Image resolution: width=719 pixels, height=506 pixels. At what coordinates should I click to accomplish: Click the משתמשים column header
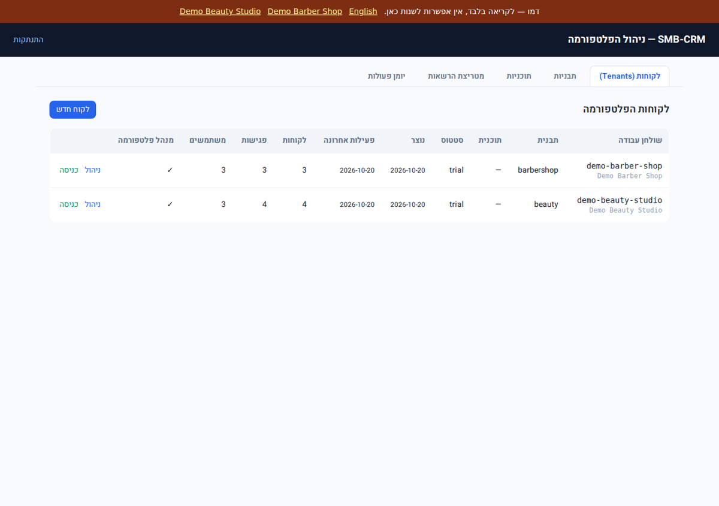coord(207,140)
